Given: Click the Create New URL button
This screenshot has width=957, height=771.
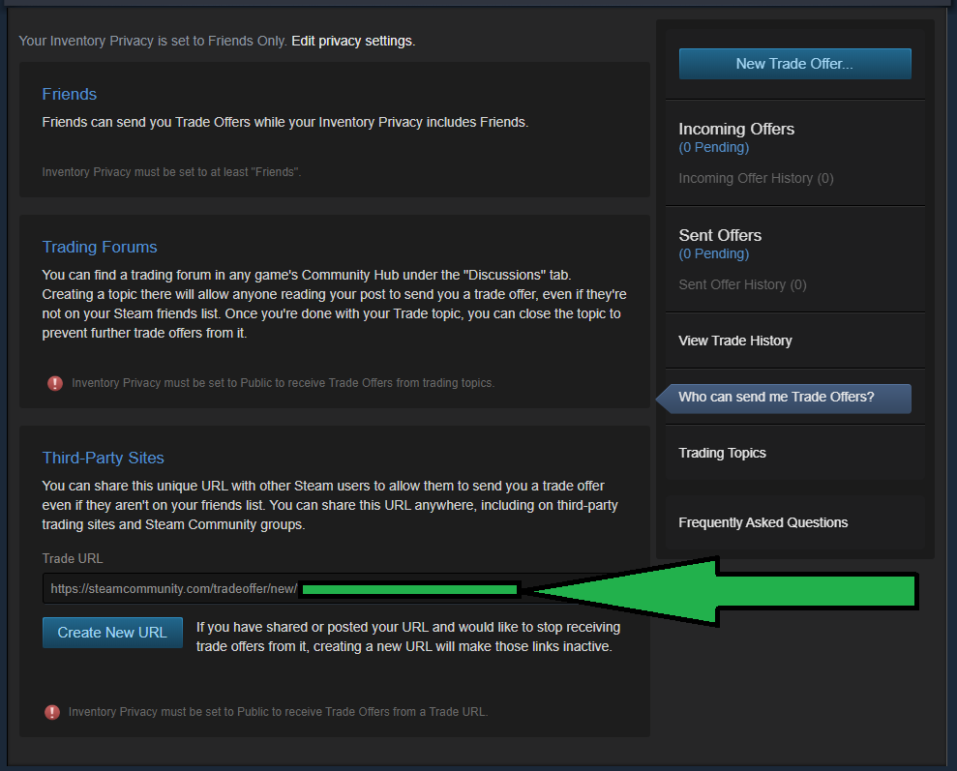Looking at the screenshot, I should click(112, 633).
